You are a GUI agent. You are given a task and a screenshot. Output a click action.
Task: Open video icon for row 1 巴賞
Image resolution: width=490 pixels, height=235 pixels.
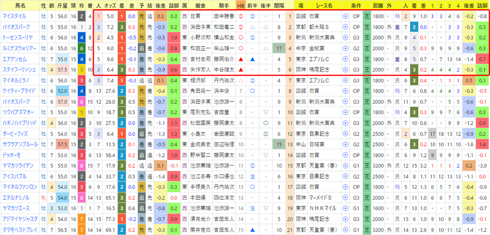coord(345,16)
